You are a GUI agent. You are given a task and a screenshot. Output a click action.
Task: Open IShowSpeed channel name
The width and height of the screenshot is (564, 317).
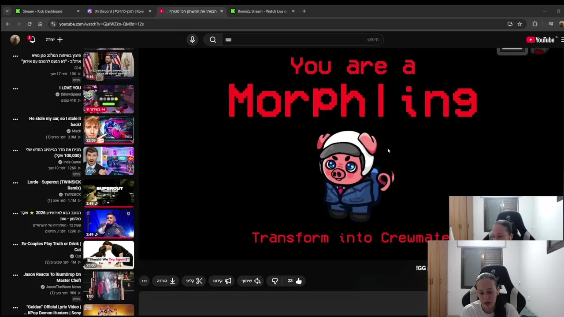coord(71,94)
